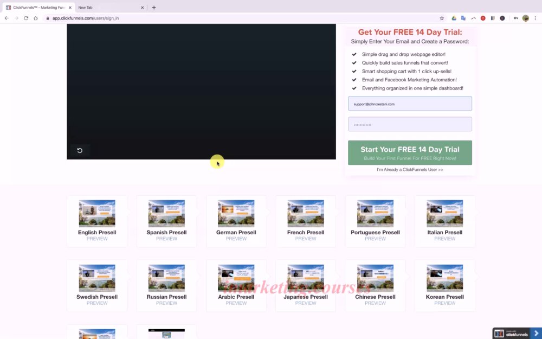Preview the French Presell
This screenshot has height=339, width=542.
click(306, 239)
